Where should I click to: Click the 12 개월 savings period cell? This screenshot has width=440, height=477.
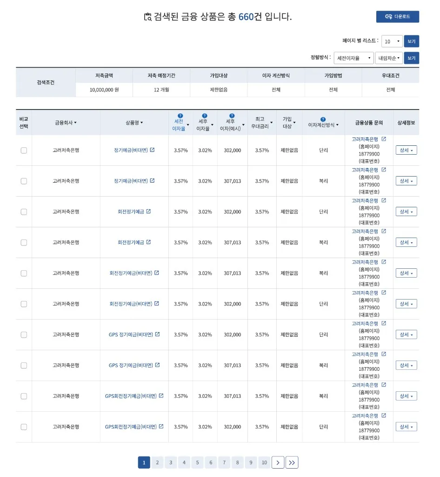[161, 90]
